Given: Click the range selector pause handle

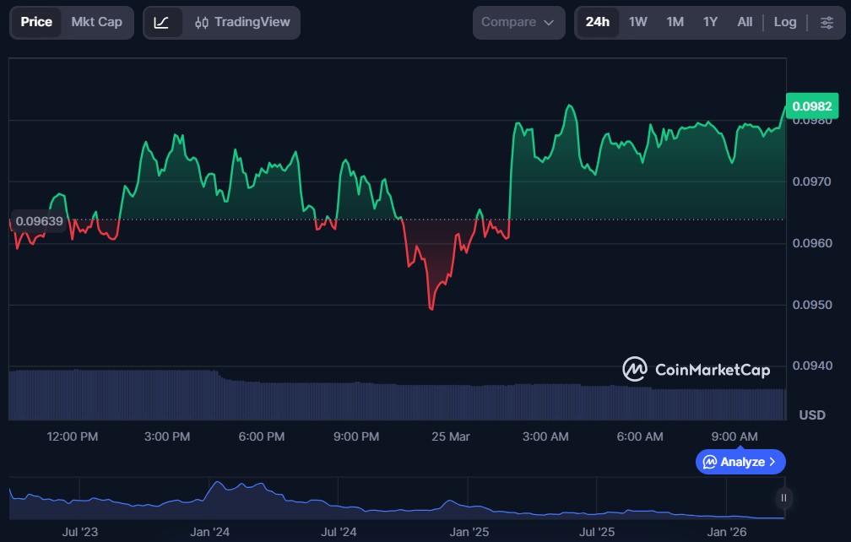Looking at the screenshot, I should coord(784,498).
